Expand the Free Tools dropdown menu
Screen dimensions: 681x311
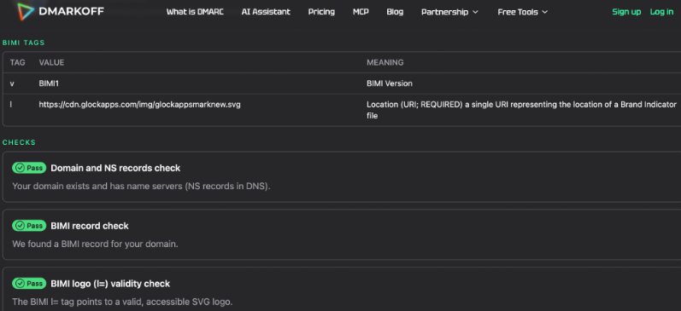click(x=522, y=12)
